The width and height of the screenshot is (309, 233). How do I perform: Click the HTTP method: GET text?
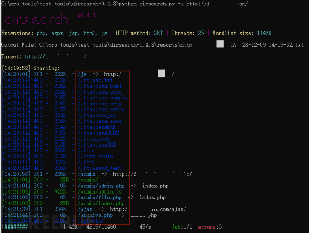pyautogui.click(x=139, y=33)
